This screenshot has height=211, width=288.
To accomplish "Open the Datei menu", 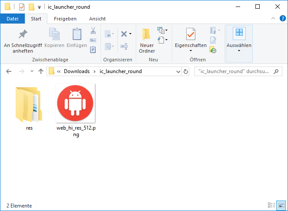I will (x=13, y=19).
